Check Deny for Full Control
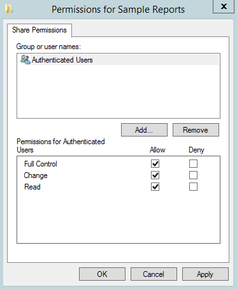This screenshot has width=237, height=289. [x=193, y=164]
